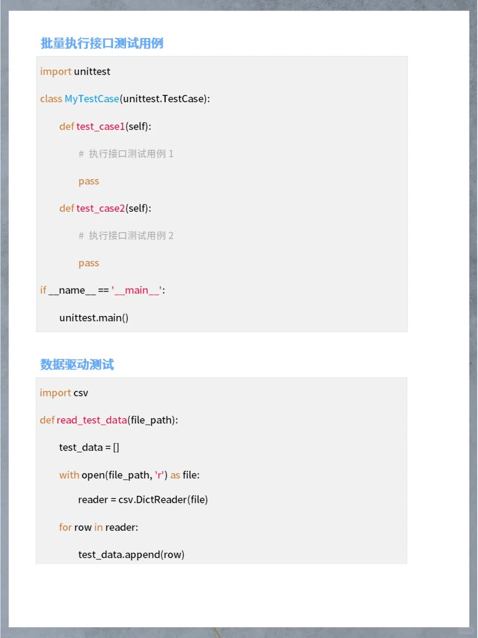This screenshot has width=478, height=638.
Task: Click the 批量执行接口测试用例 heading
Action: coord(101,43)
